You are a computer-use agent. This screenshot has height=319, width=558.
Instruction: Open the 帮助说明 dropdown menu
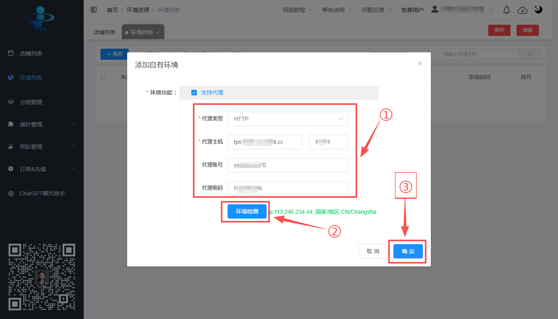coord(334,10)
